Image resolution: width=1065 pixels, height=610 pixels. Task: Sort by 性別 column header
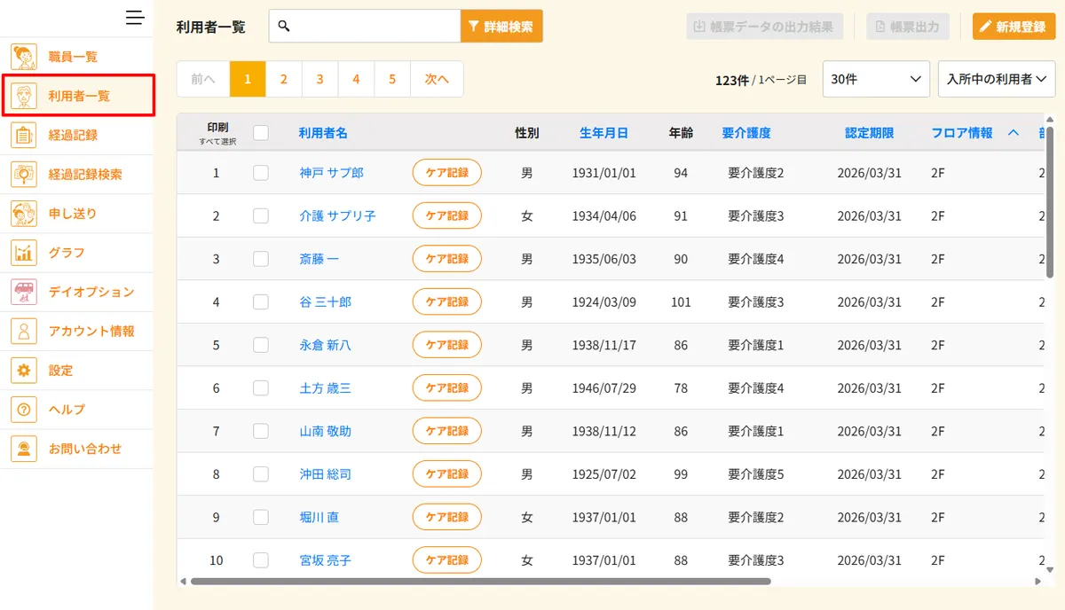click(527, 133)
